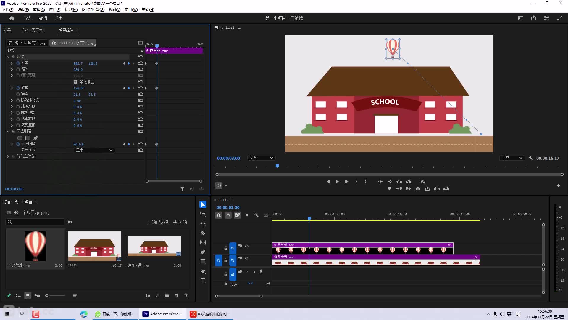The width and height of the screenshot is (568, 320).
Task: Delete selected item with trash icon
Action: click(186, 295)
